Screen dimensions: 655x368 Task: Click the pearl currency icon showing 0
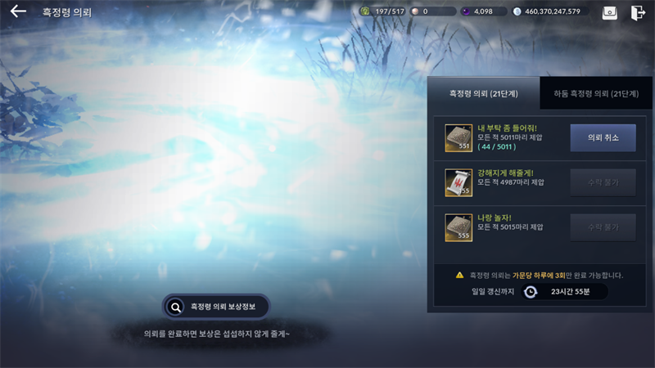click(415, 11)
